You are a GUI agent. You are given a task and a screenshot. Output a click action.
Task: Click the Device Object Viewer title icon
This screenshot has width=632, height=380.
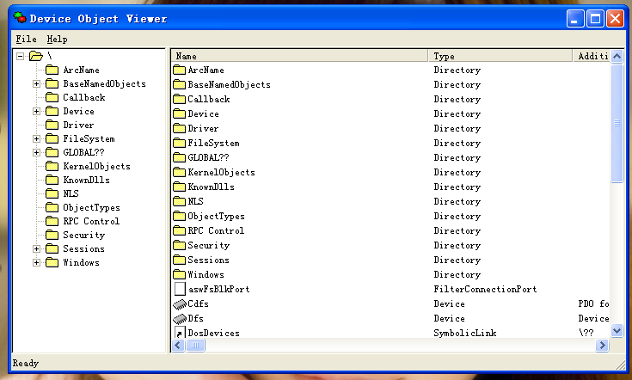coord(19,18)
